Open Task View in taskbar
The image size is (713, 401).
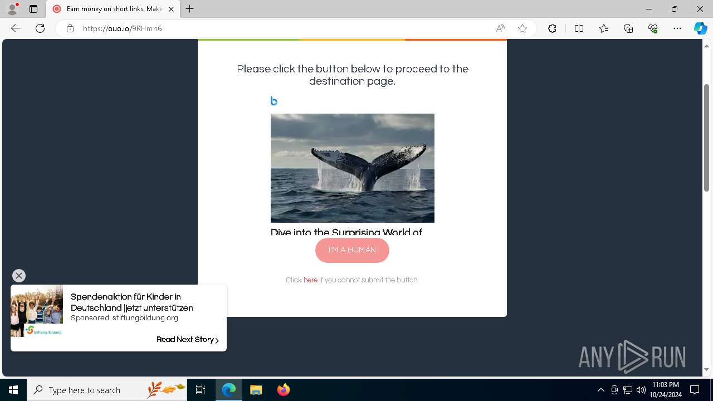[201, 390]
